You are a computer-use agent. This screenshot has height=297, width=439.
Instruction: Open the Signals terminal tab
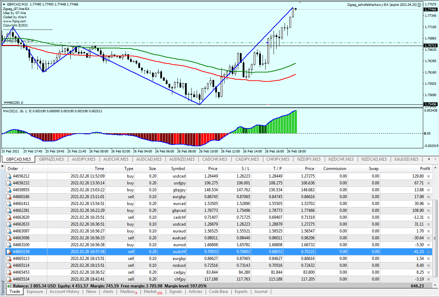[x=175, y=292]
